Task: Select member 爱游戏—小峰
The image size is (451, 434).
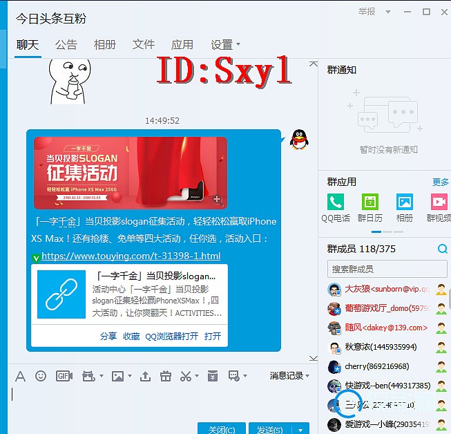Action: [x=387, y=424]
